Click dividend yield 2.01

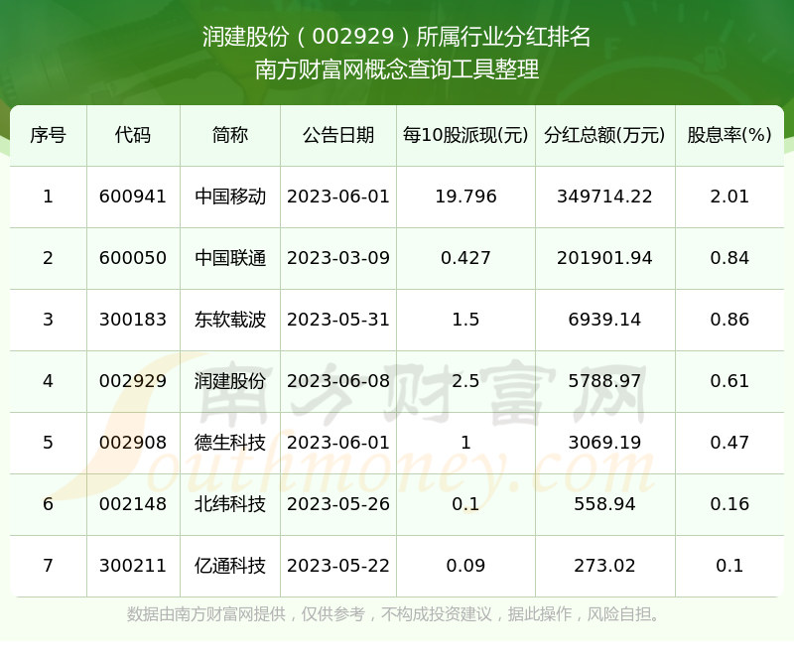point(729,197)
